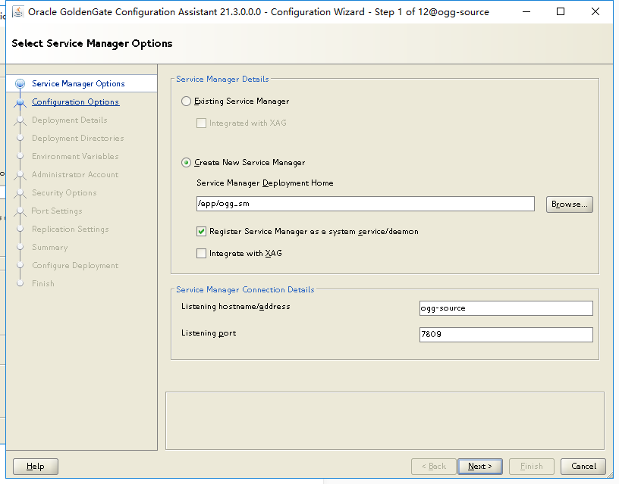Go to the Configuration Options step link
619x484 pixels.
pos(75,101)
